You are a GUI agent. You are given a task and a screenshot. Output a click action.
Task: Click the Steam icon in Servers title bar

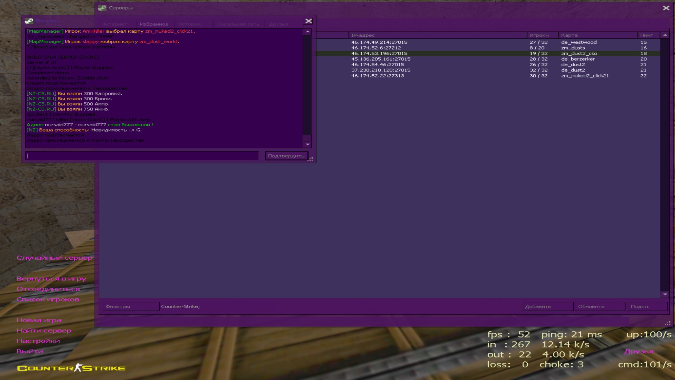tap(102, 8)
